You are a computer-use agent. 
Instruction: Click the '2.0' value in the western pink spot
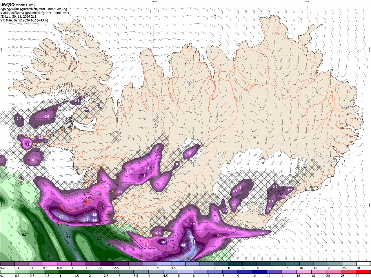click(x=28, y=144)
